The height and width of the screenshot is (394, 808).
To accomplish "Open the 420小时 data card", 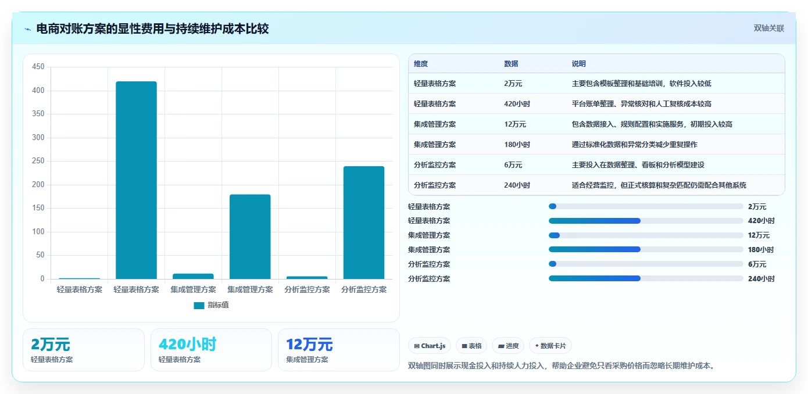I will [x=211, y=350].
